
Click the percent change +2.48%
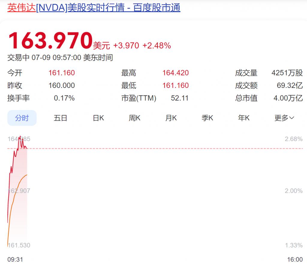coord(156,46)
